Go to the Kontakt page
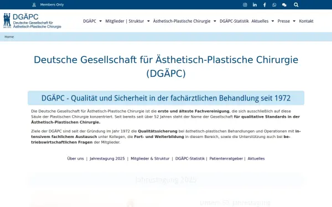 306,21
